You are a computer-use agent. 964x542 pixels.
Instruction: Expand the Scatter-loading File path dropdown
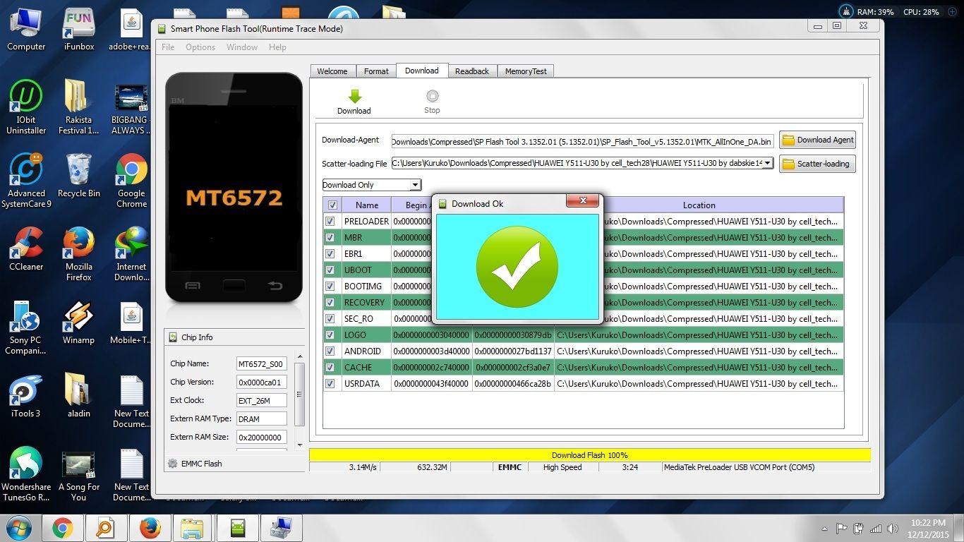click(767, 163)
